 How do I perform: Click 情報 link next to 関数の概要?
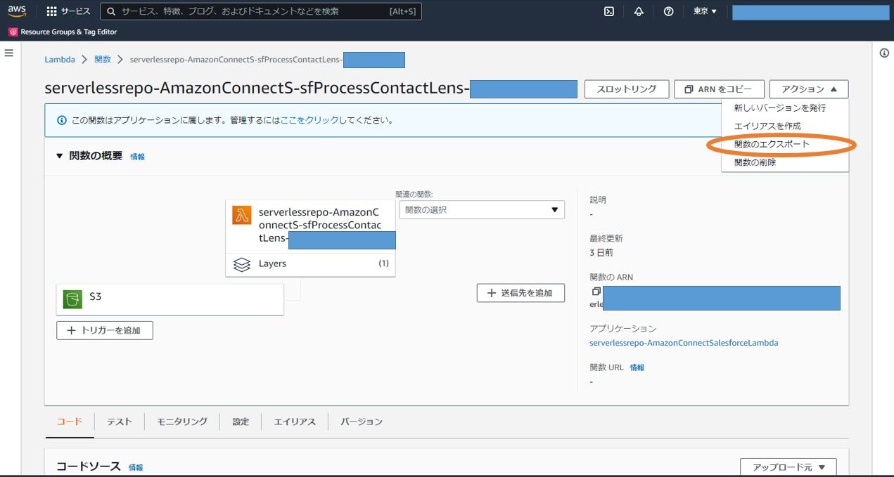click(137, 157)
